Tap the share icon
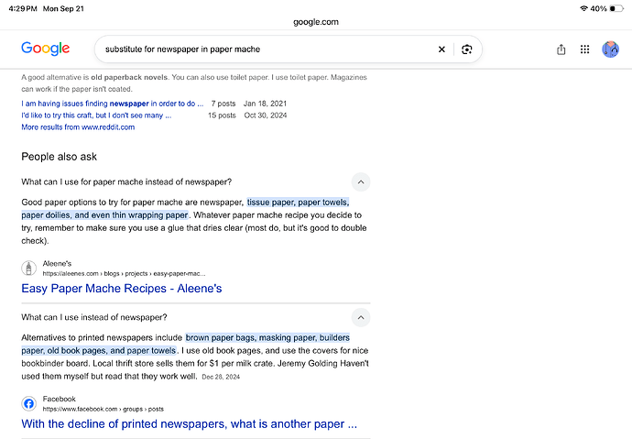 click(561, 49)
